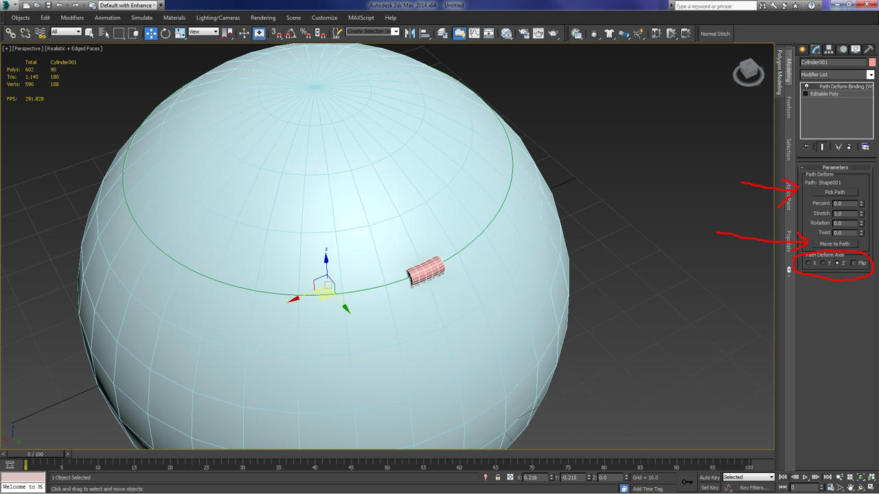
Task: Select the Z path deform axis
Action: tap(837, 263)
